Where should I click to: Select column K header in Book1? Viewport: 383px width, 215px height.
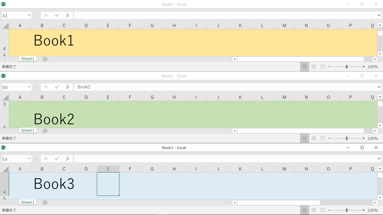(x=240, y=26)
